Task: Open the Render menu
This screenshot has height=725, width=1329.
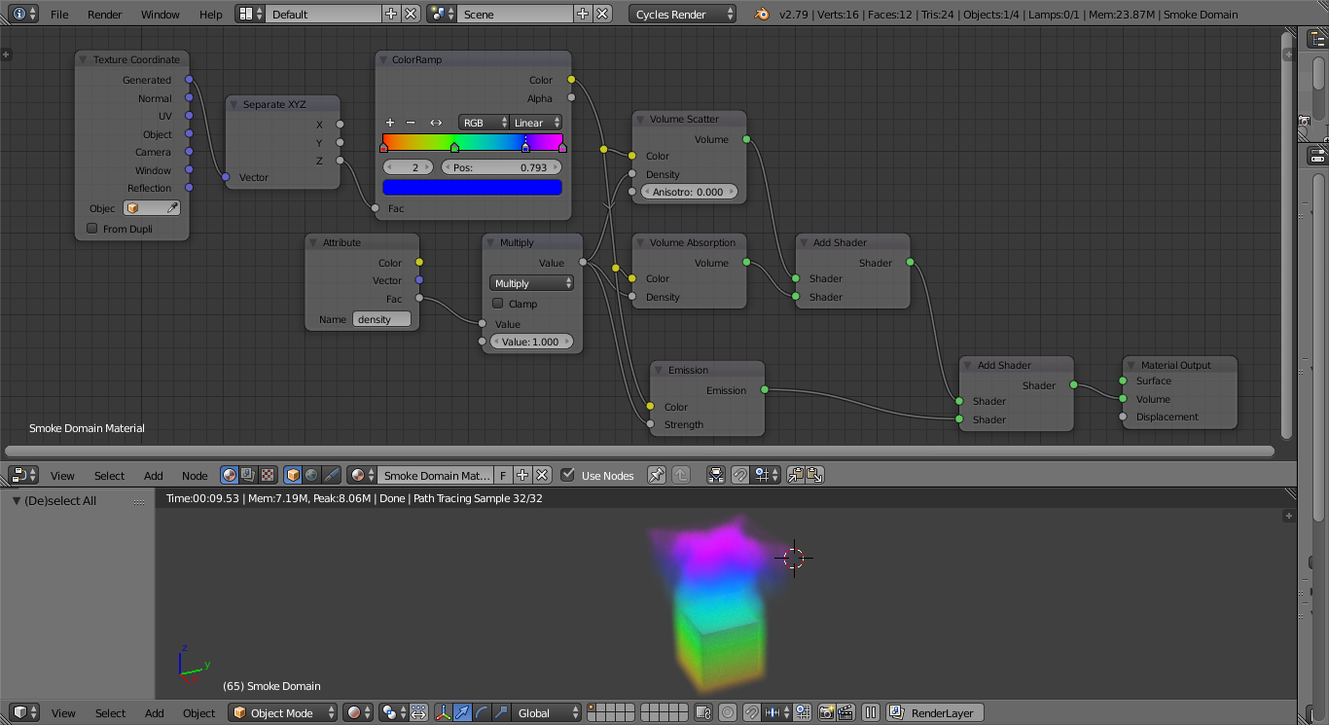Action: click(x=105, y=15)
